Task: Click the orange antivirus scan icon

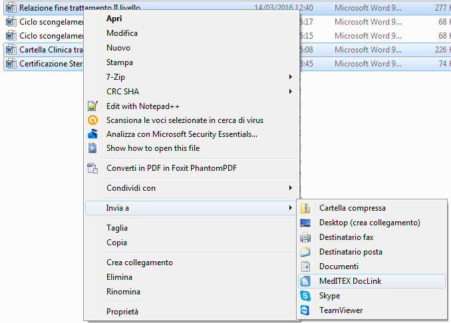Action: [x=92, y=120]
